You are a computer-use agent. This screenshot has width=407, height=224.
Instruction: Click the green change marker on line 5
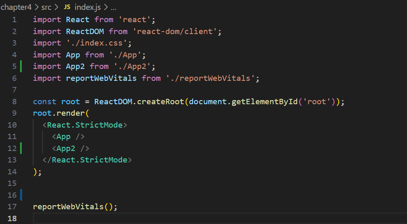tap(21, 66)
